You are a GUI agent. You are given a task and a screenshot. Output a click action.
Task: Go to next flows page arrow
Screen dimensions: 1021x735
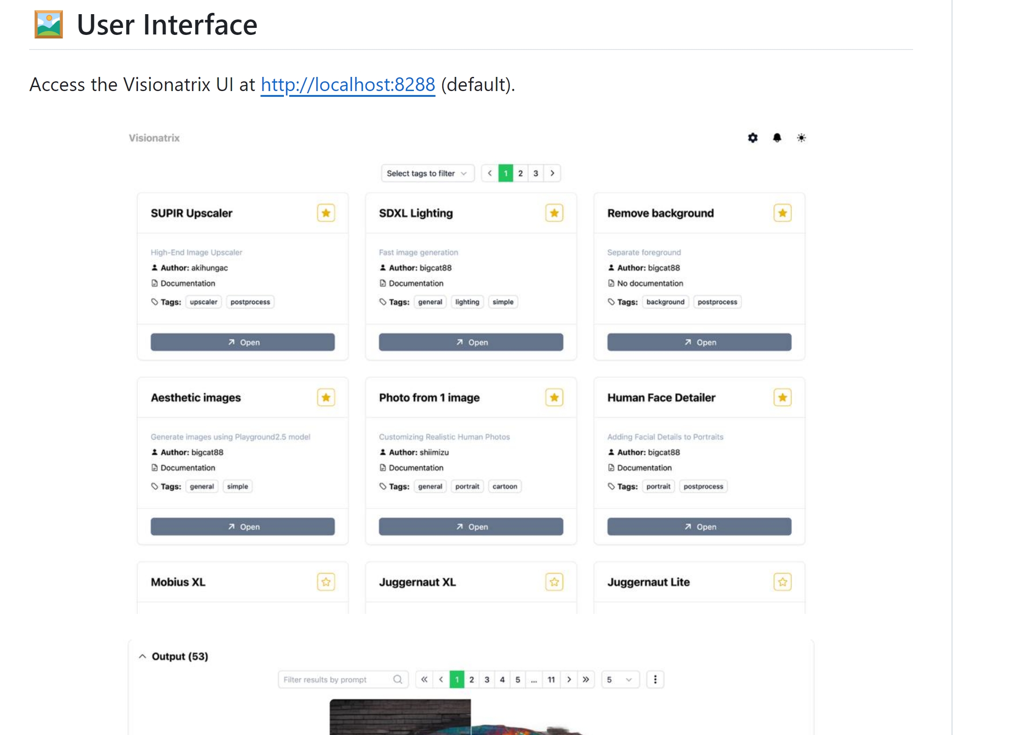point(552,173)
